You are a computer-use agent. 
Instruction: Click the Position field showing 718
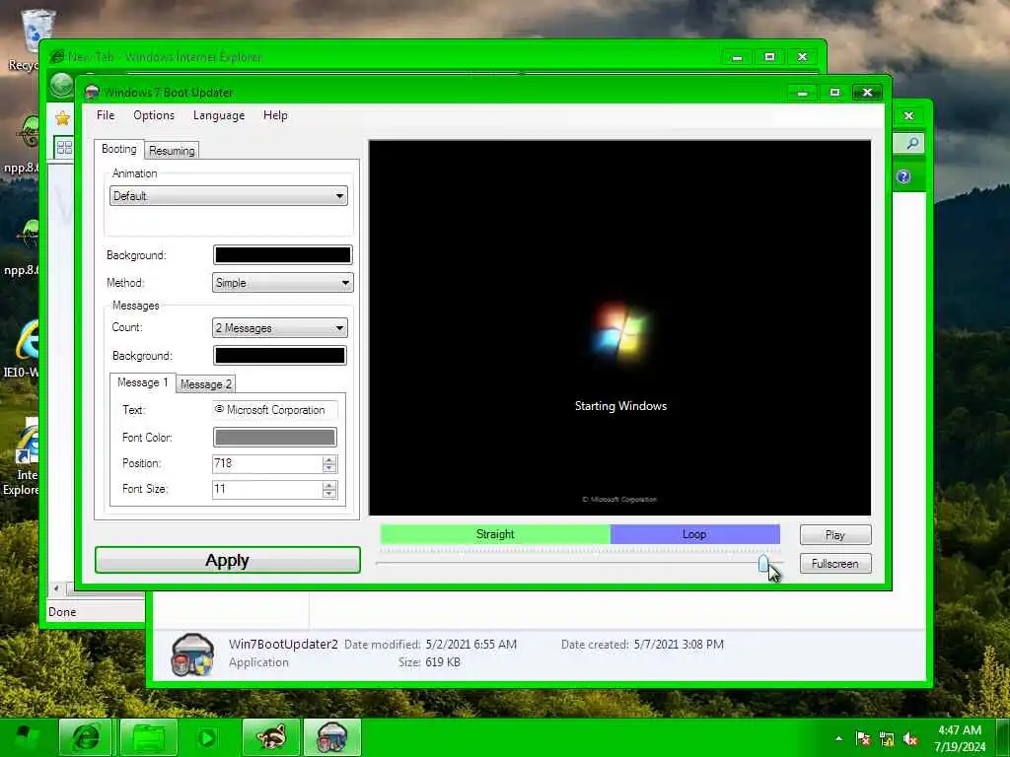click(x=267, y=463)
